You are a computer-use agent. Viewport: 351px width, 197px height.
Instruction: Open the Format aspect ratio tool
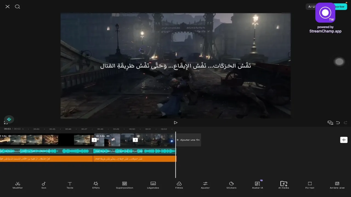(x=310, y=185)
